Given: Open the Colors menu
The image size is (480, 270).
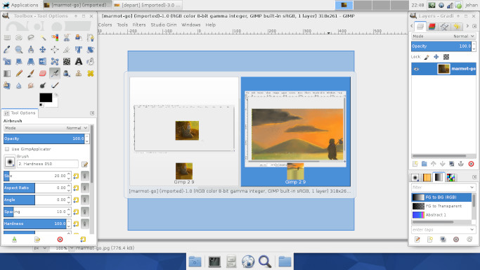Looking at the screenshot, I should coord(105,25).
